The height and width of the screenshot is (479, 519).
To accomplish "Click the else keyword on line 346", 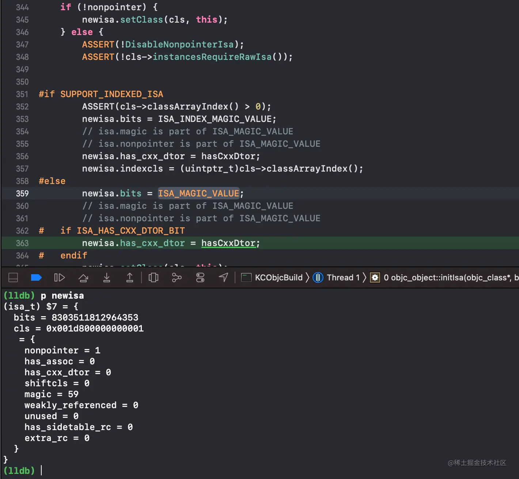I will (x=82, y=32).
